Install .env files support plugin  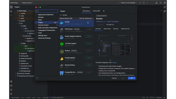pyautogui.click(x=89, y=43)
